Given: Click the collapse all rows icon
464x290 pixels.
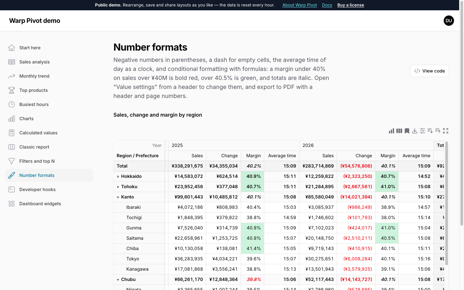Looking at the screenshot, I should (438, 131).
